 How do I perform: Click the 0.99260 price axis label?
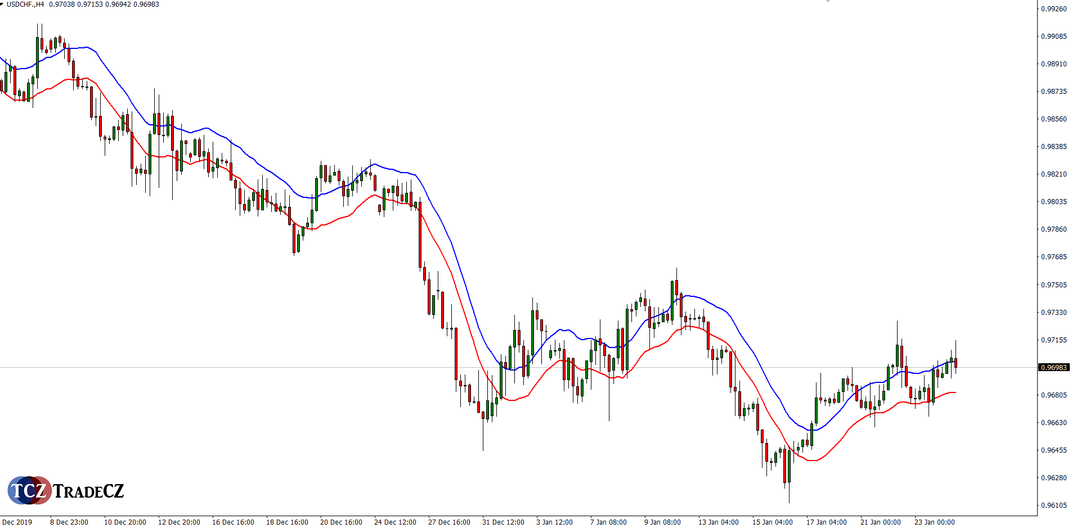(1053, 9)
